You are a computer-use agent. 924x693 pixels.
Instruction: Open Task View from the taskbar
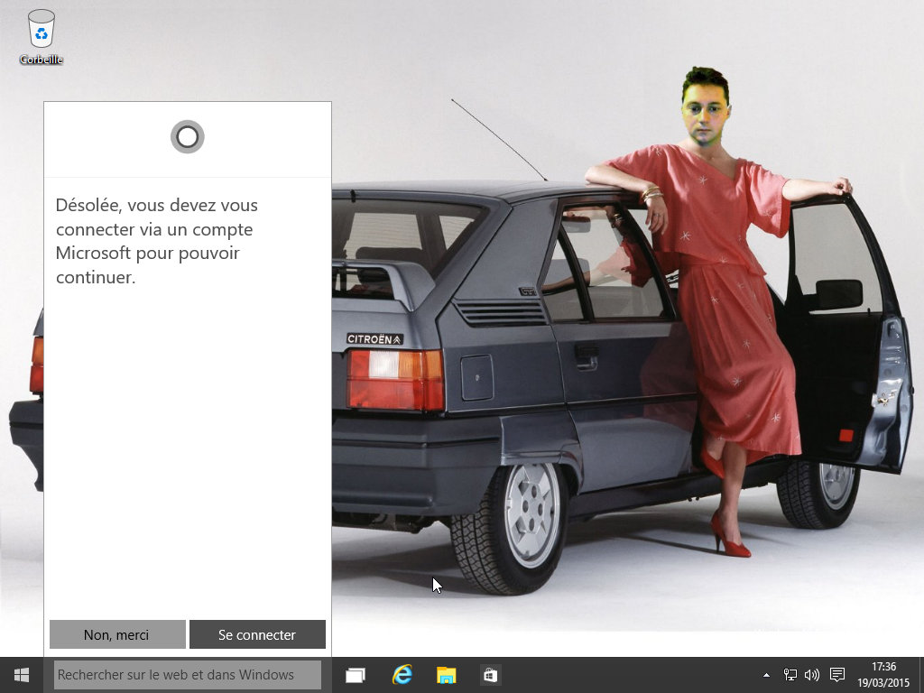[356, 675]
